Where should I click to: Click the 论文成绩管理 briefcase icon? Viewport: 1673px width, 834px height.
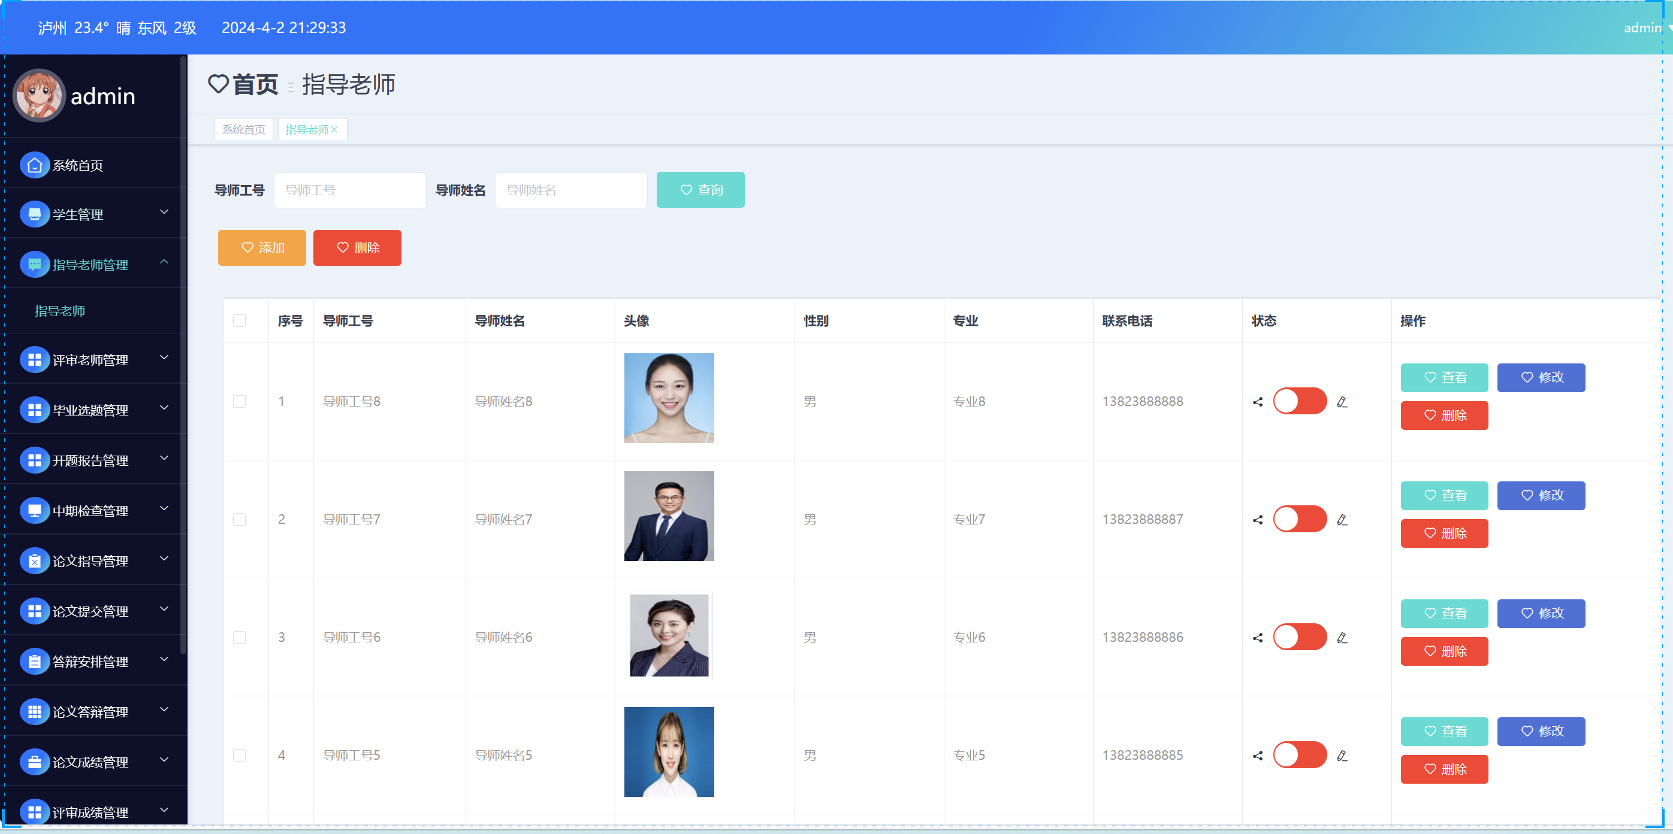pos(34,762)
